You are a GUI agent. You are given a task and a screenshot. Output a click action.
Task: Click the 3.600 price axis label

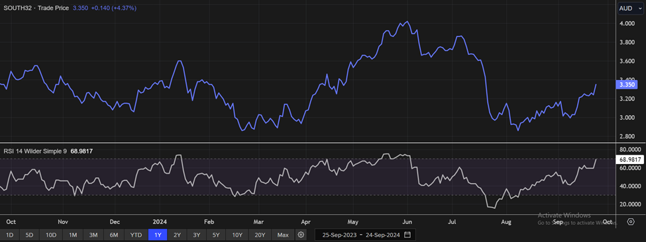pyautogui.click(x=626, y=61)
